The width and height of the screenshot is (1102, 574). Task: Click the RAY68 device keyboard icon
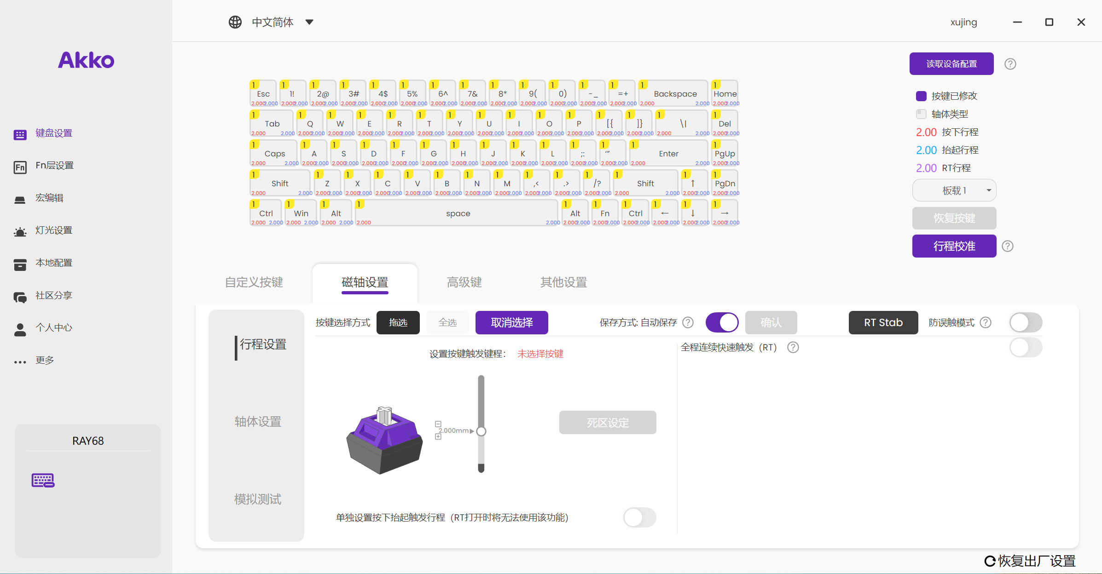[43, 480]
